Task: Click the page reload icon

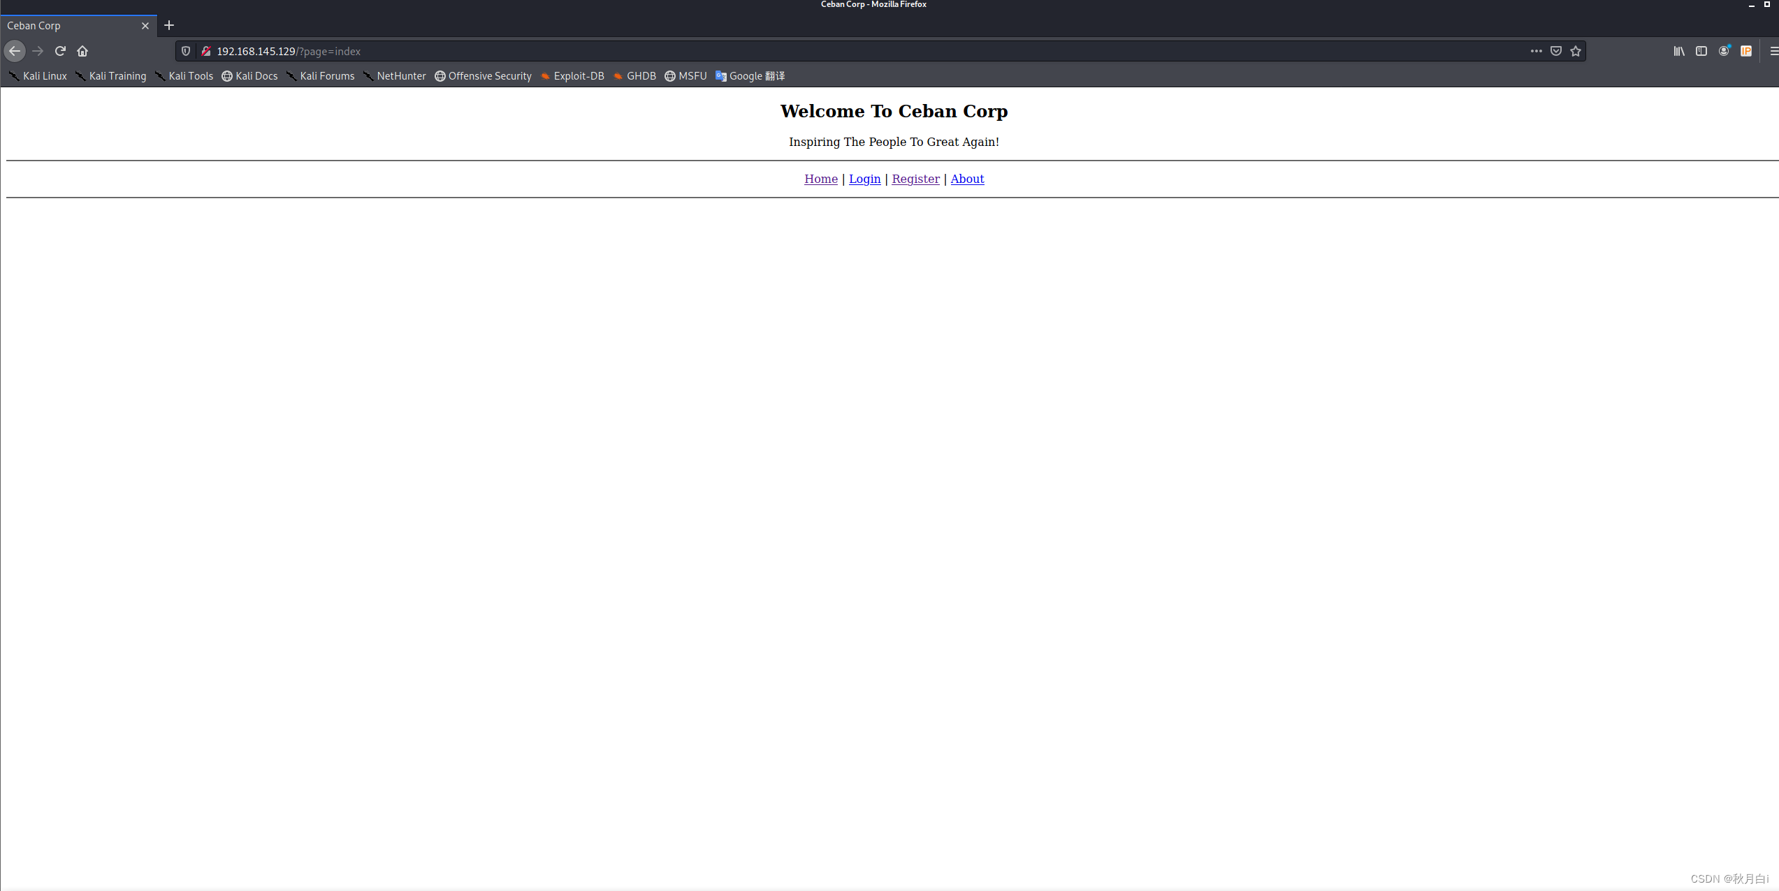Action: [x=60, y=51]
